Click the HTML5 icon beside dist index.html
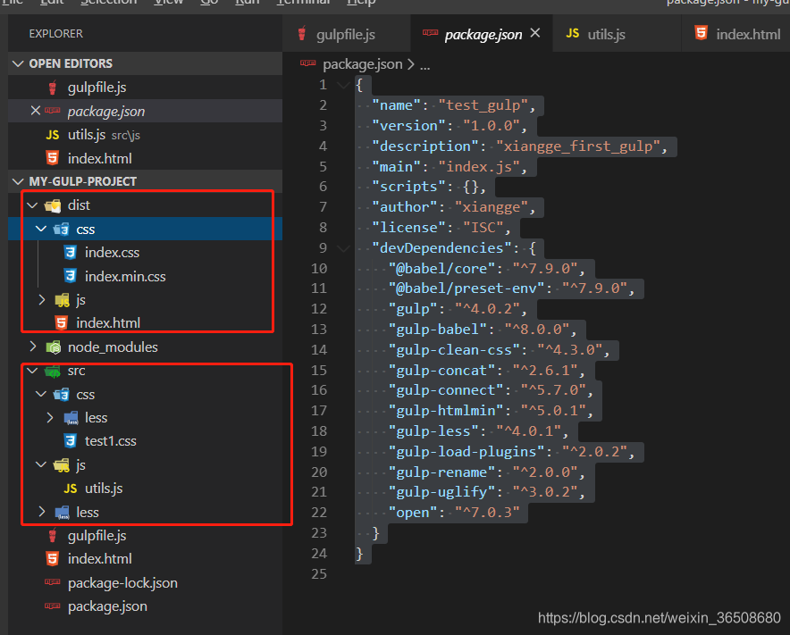The image size is (790, 635). (x=61, y=322)
